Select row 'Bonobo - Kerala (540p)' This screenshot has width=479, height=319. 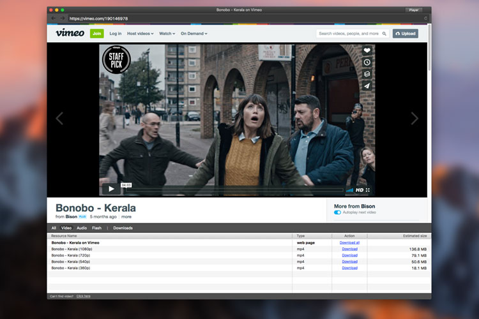[x=240, y=262]
